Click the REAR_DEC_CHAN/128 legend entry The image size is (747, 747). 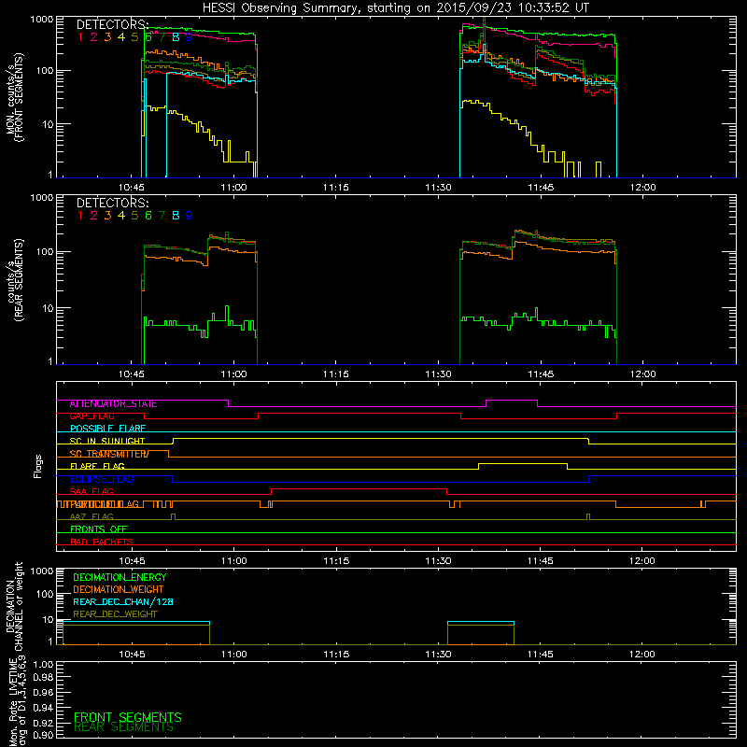tap(123, 602)
